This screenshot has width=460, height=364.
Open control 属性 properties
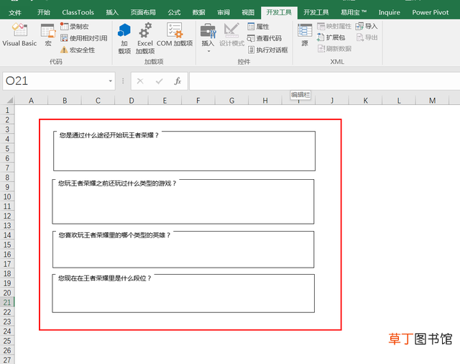pos(258,27)
